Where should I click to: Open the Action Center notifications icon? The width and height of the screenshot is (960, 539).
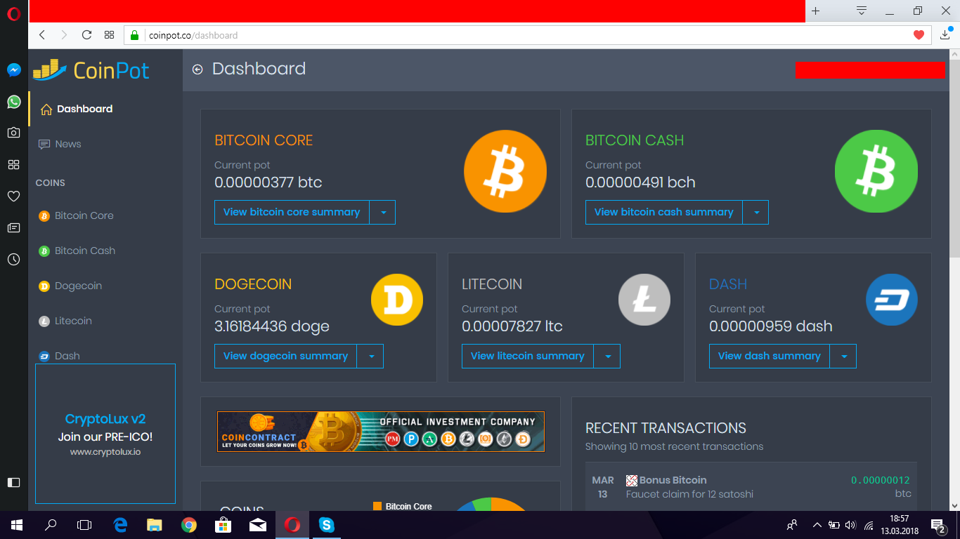pos(938,525)
